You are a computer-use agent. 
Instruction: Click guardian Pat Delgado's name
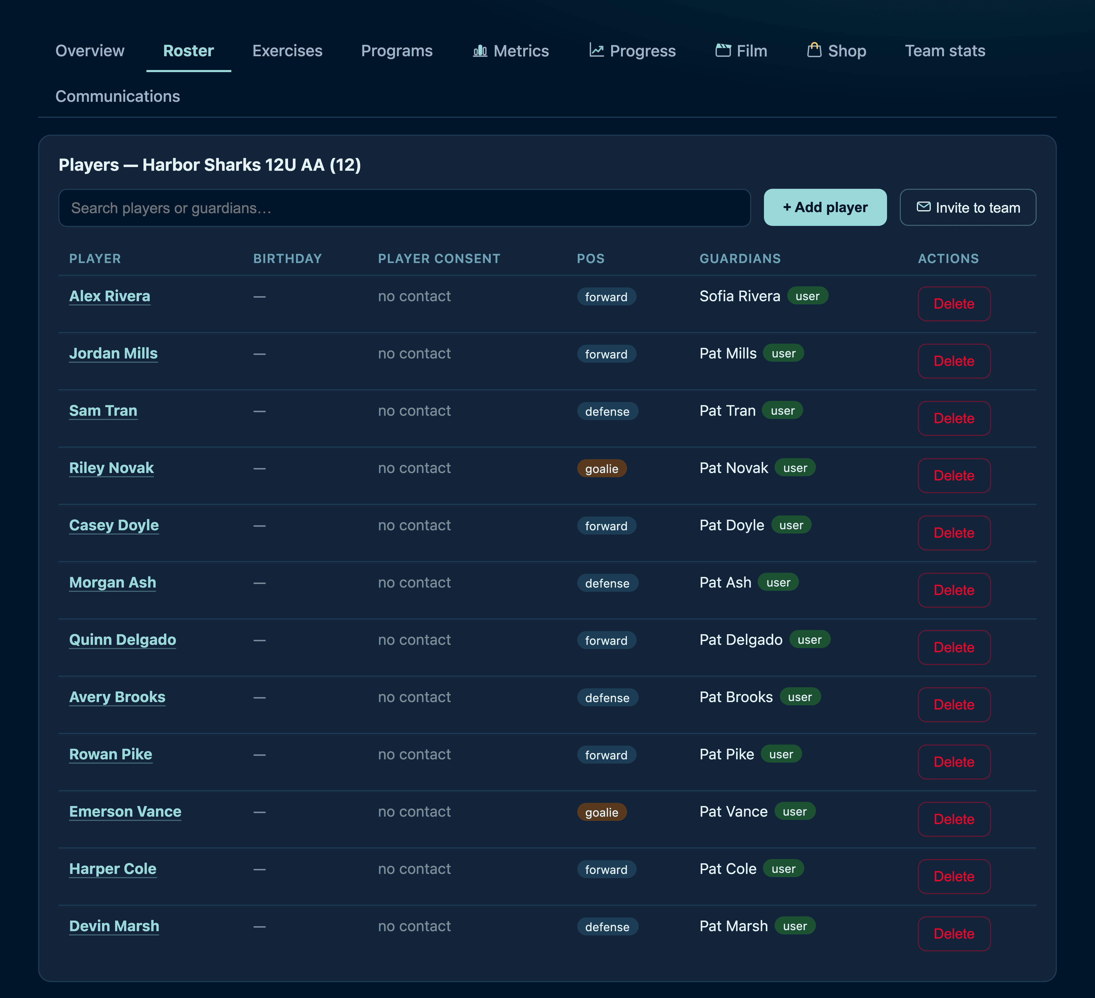(x=741, y=640)
